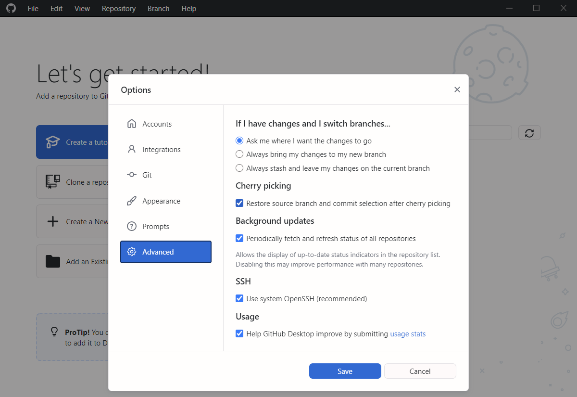Click the folder icon for existing repository
The width and height of the screenshot is (577, 397).
pos(54,261)
